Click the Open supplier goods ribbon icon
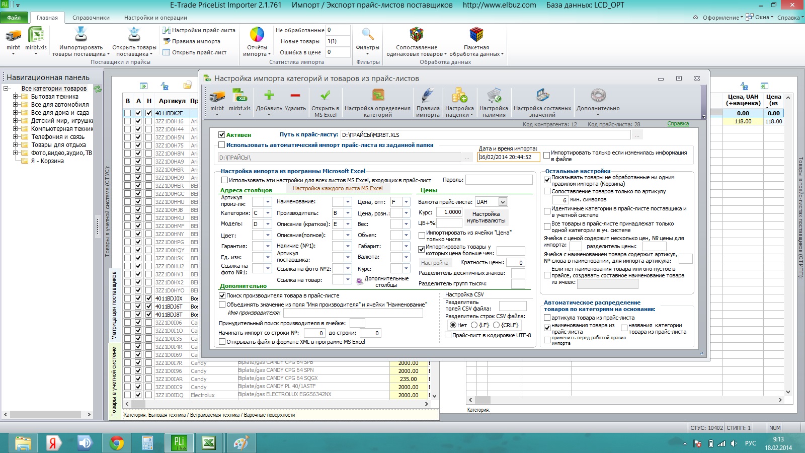The width and height of the screenshot is (805, 453). tap(134, 35)
